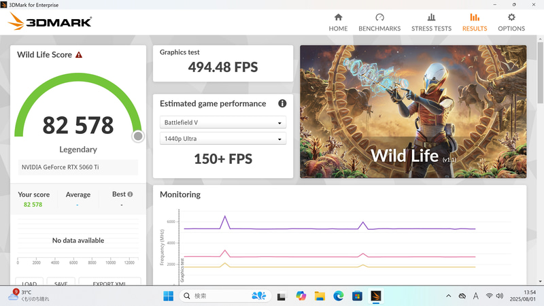The width and height of the screenshot is (544, 306).
Task: Click the SAVE button
Action: [x=61, y=282]
